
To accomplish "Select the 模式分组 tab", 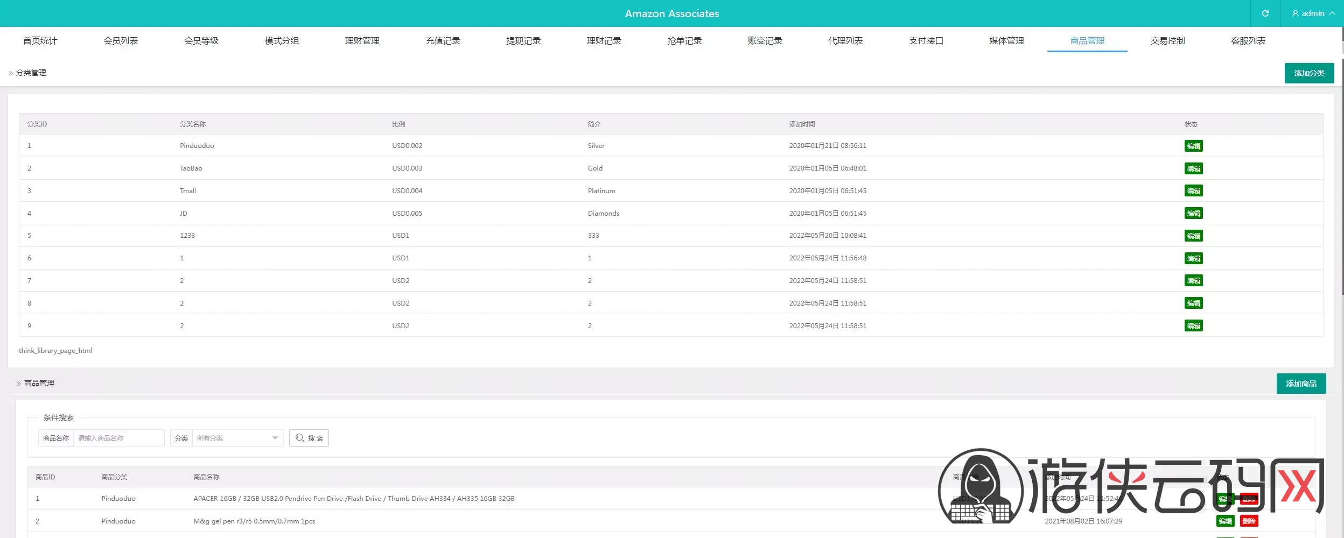I will pyautogui.click(x=282, y=40).
